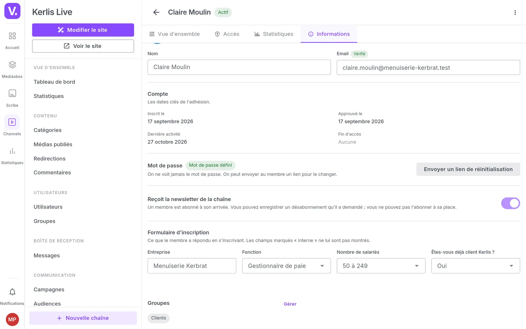Click the Email input field
526x329 pixels.
coord(428,67)
